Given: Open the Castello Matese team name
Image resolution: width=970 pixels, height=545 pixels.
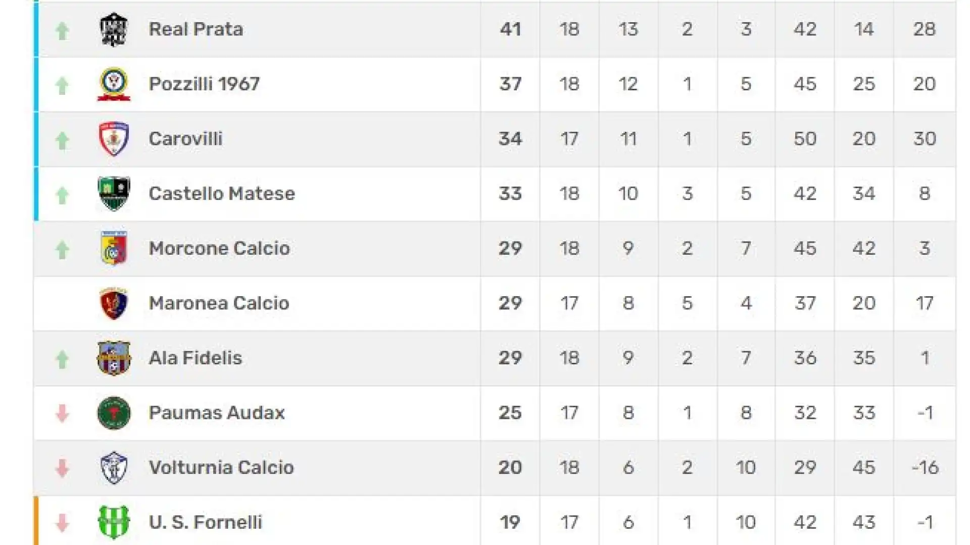Looking at the screenshot, I should (222, 193).
